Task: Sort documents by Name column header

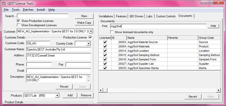Action: (x=147, y=38)
